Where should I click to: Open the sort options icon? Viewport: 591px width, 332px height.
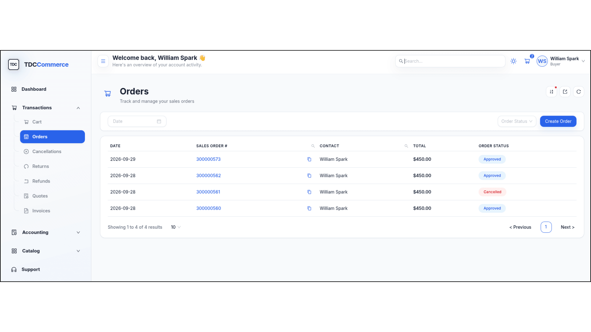pos(552,92)
